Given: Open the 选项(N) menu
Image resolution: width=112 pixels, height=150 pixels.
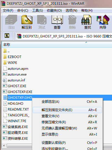Looking at the screenshot, I should [x=72, y=11].
